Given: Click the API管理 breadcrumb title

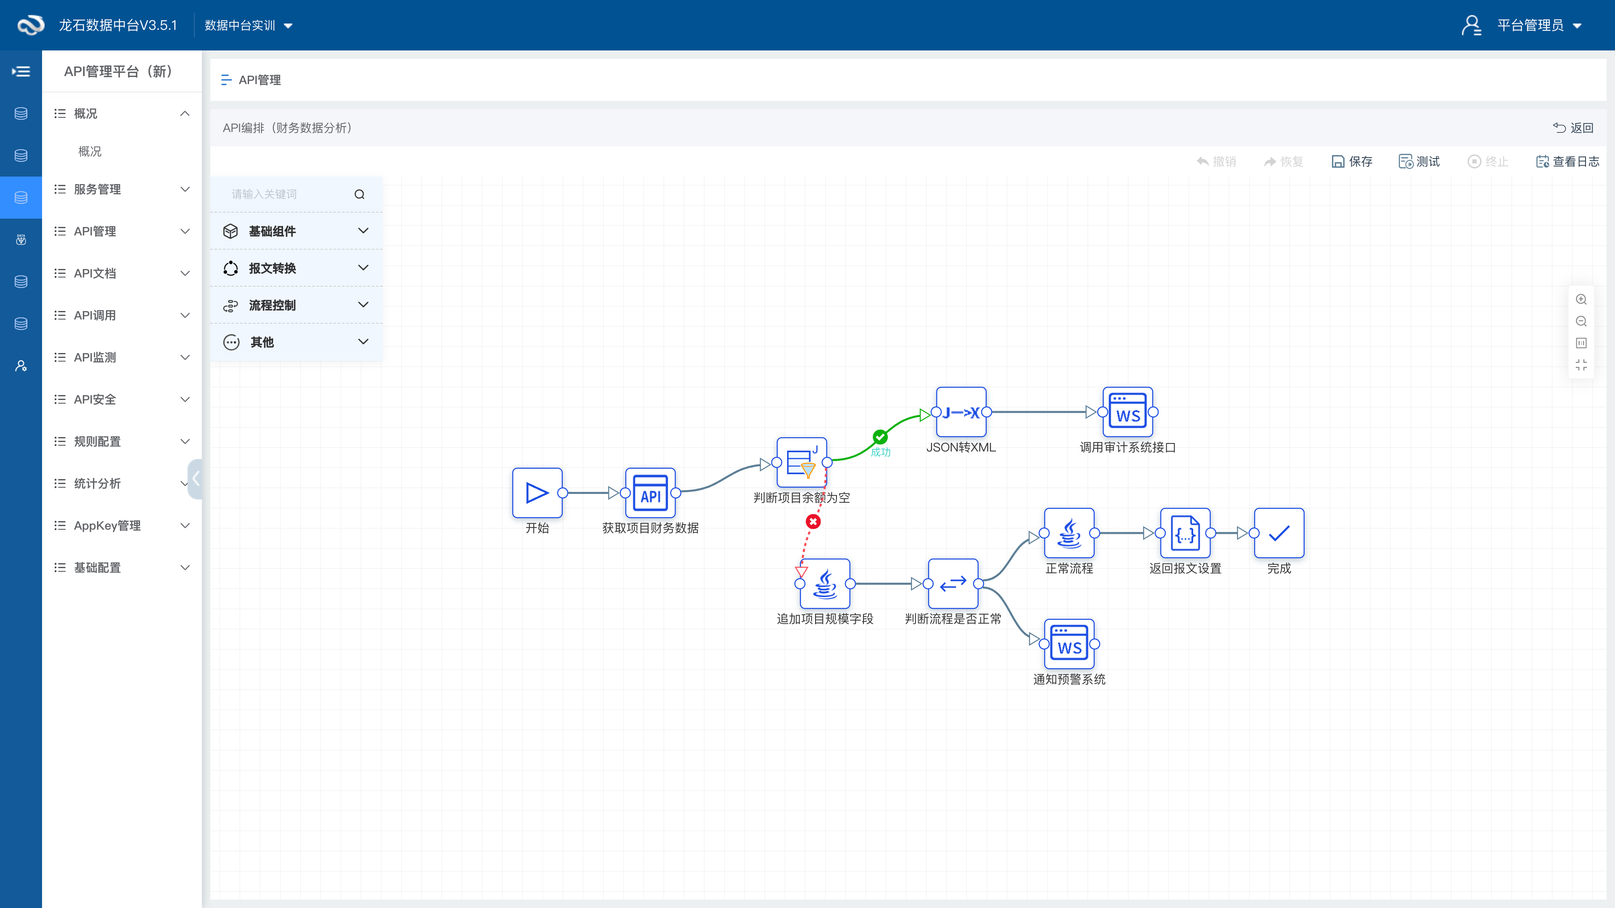Looking at the screenshot, I should pyautogui.click(x=259, y=80).
